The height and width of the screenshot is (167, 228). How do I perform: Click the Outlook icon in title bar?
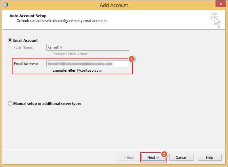pyautogui.click(x=5, y=5)
